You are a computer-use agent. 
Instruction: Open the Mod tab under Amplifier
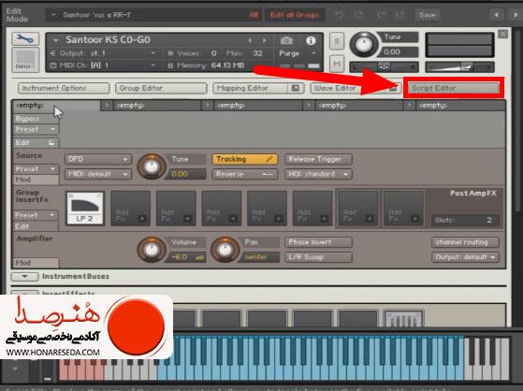point(36,263)
